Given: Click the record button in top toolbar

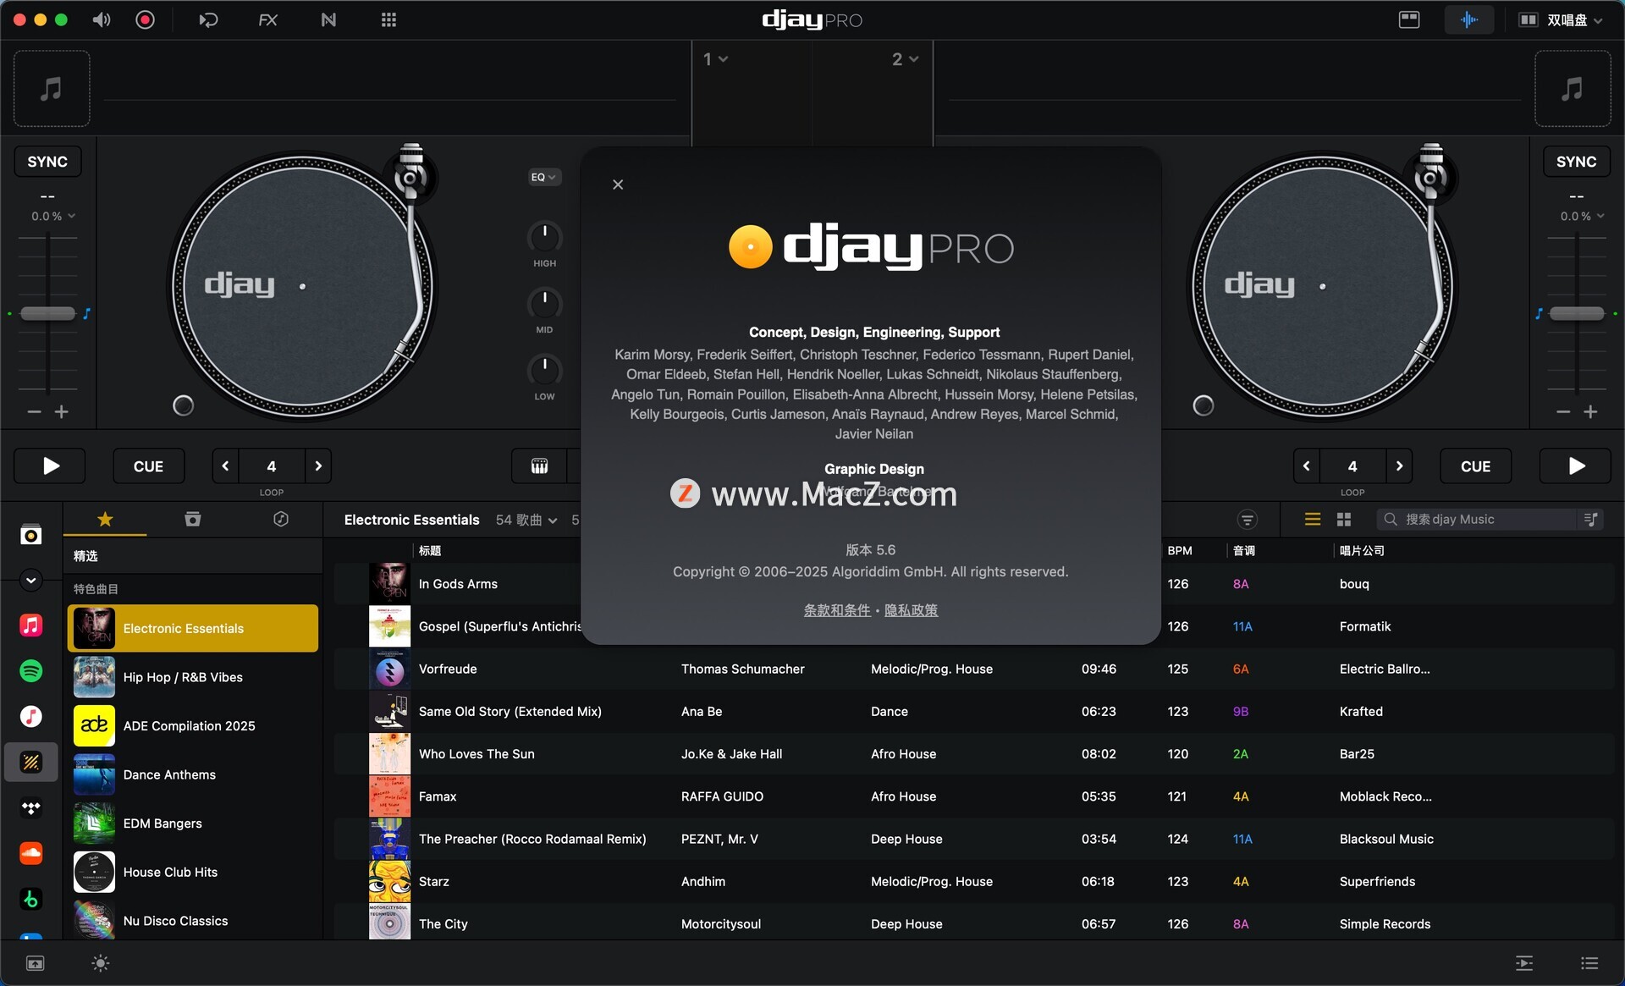Looking at the screenshot, I should pos(145,19).
